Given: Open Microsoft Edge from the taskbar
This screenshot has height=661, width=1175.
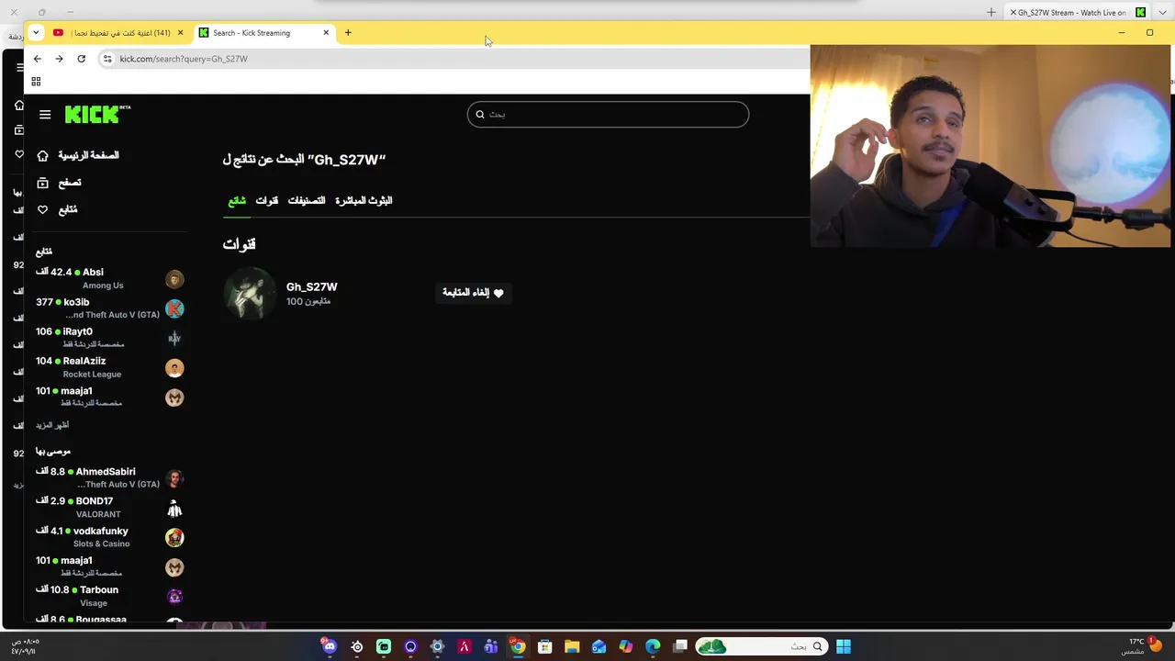Looking at the screenshot, I should coord(653,646).
